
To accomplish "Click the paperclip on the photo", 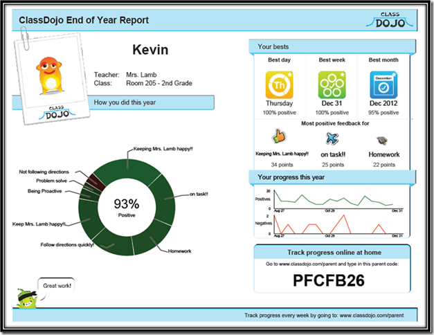I will tap(24, 38).
